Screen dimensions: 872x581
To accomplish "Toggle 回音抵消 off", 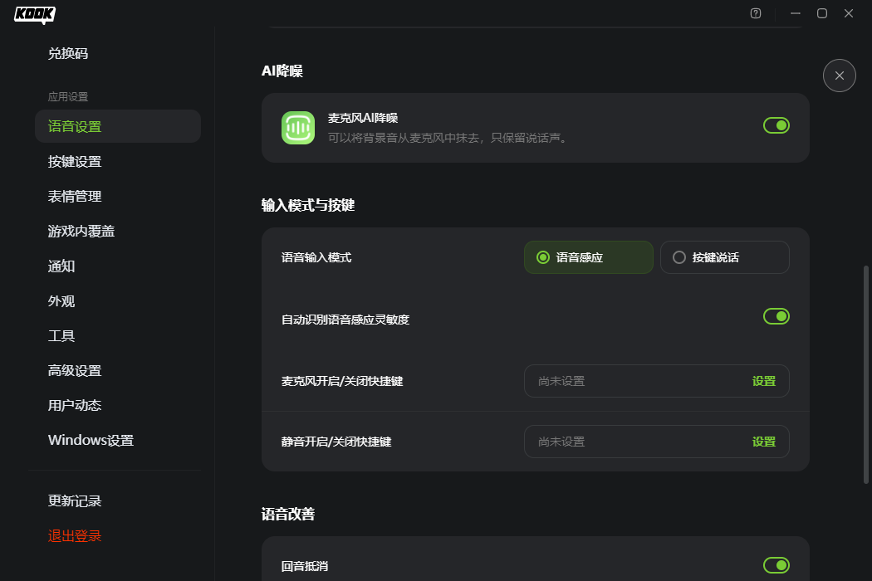I will [x=776, y=565].
